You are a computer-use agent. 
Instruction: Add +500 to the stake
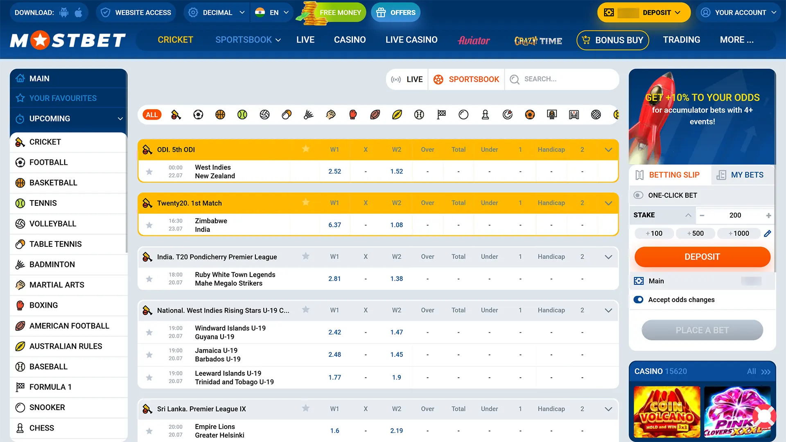coord(696,233)
